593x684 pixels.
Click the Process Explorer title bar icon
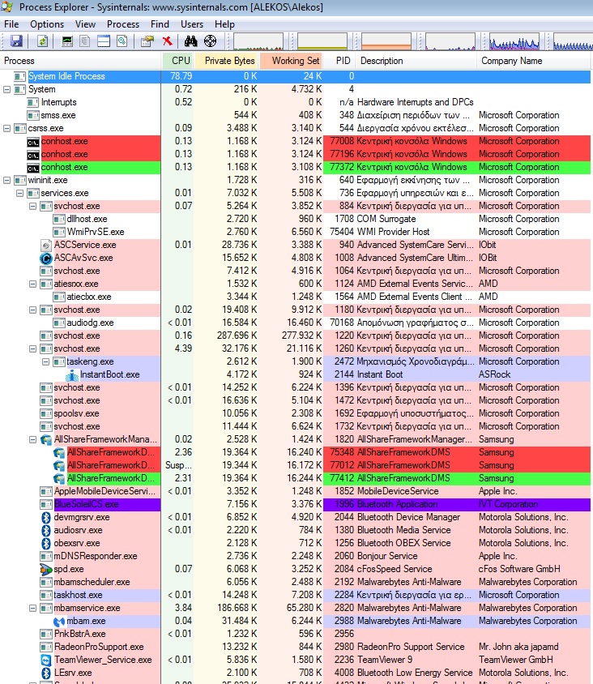pos(7,7)
